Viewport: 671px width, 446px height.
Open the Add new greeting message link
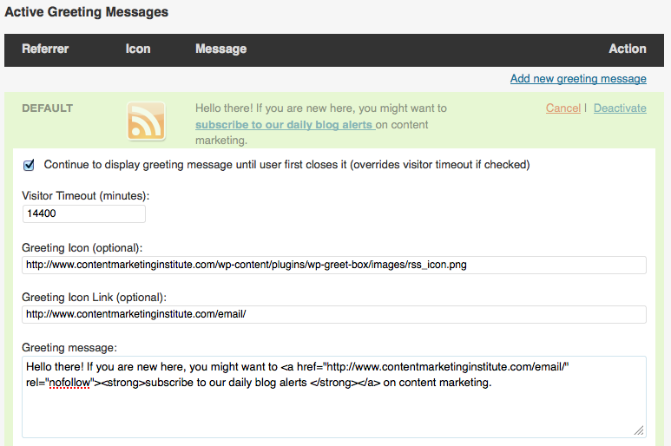[x=578, y=79]
